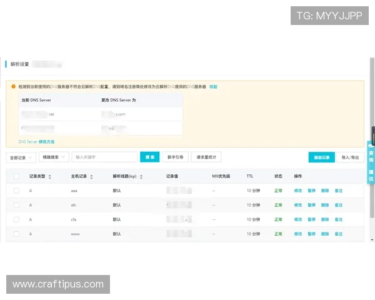Viewport: 375px width, 300px height.
Task: Check the box for the www record
Action: 16,234
